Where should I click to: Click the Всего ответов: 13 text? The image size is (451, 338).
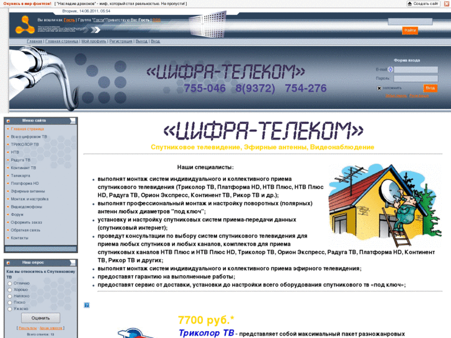click(x=40, y=334)
